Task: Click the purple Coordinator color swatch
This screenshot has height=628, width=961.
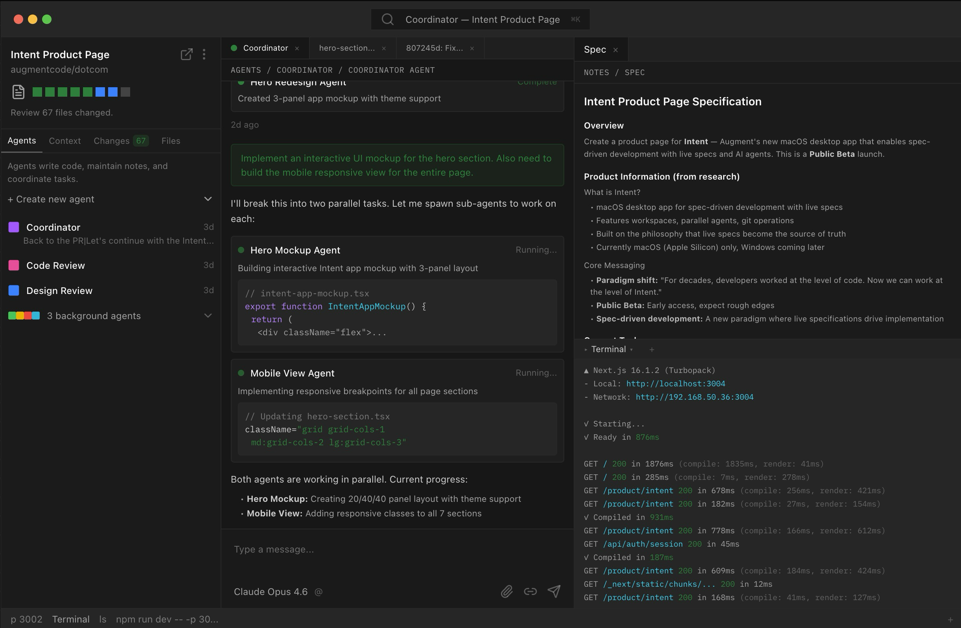Action: click(14, 227)
